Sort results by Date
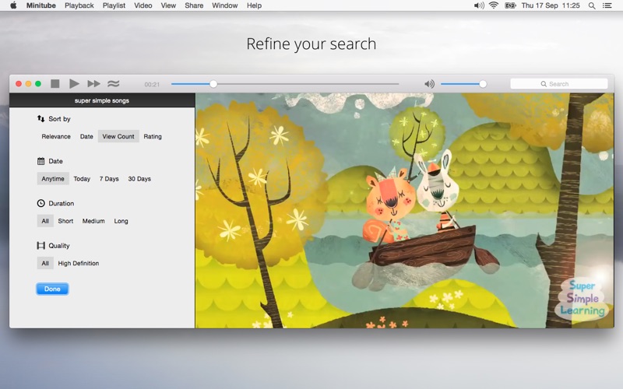 click(86, 137)
